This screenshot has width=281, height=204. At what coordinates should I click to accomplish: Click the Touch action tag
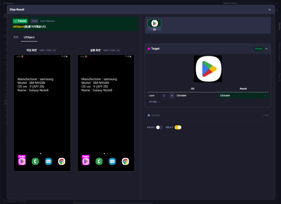[x=34, y=21]
